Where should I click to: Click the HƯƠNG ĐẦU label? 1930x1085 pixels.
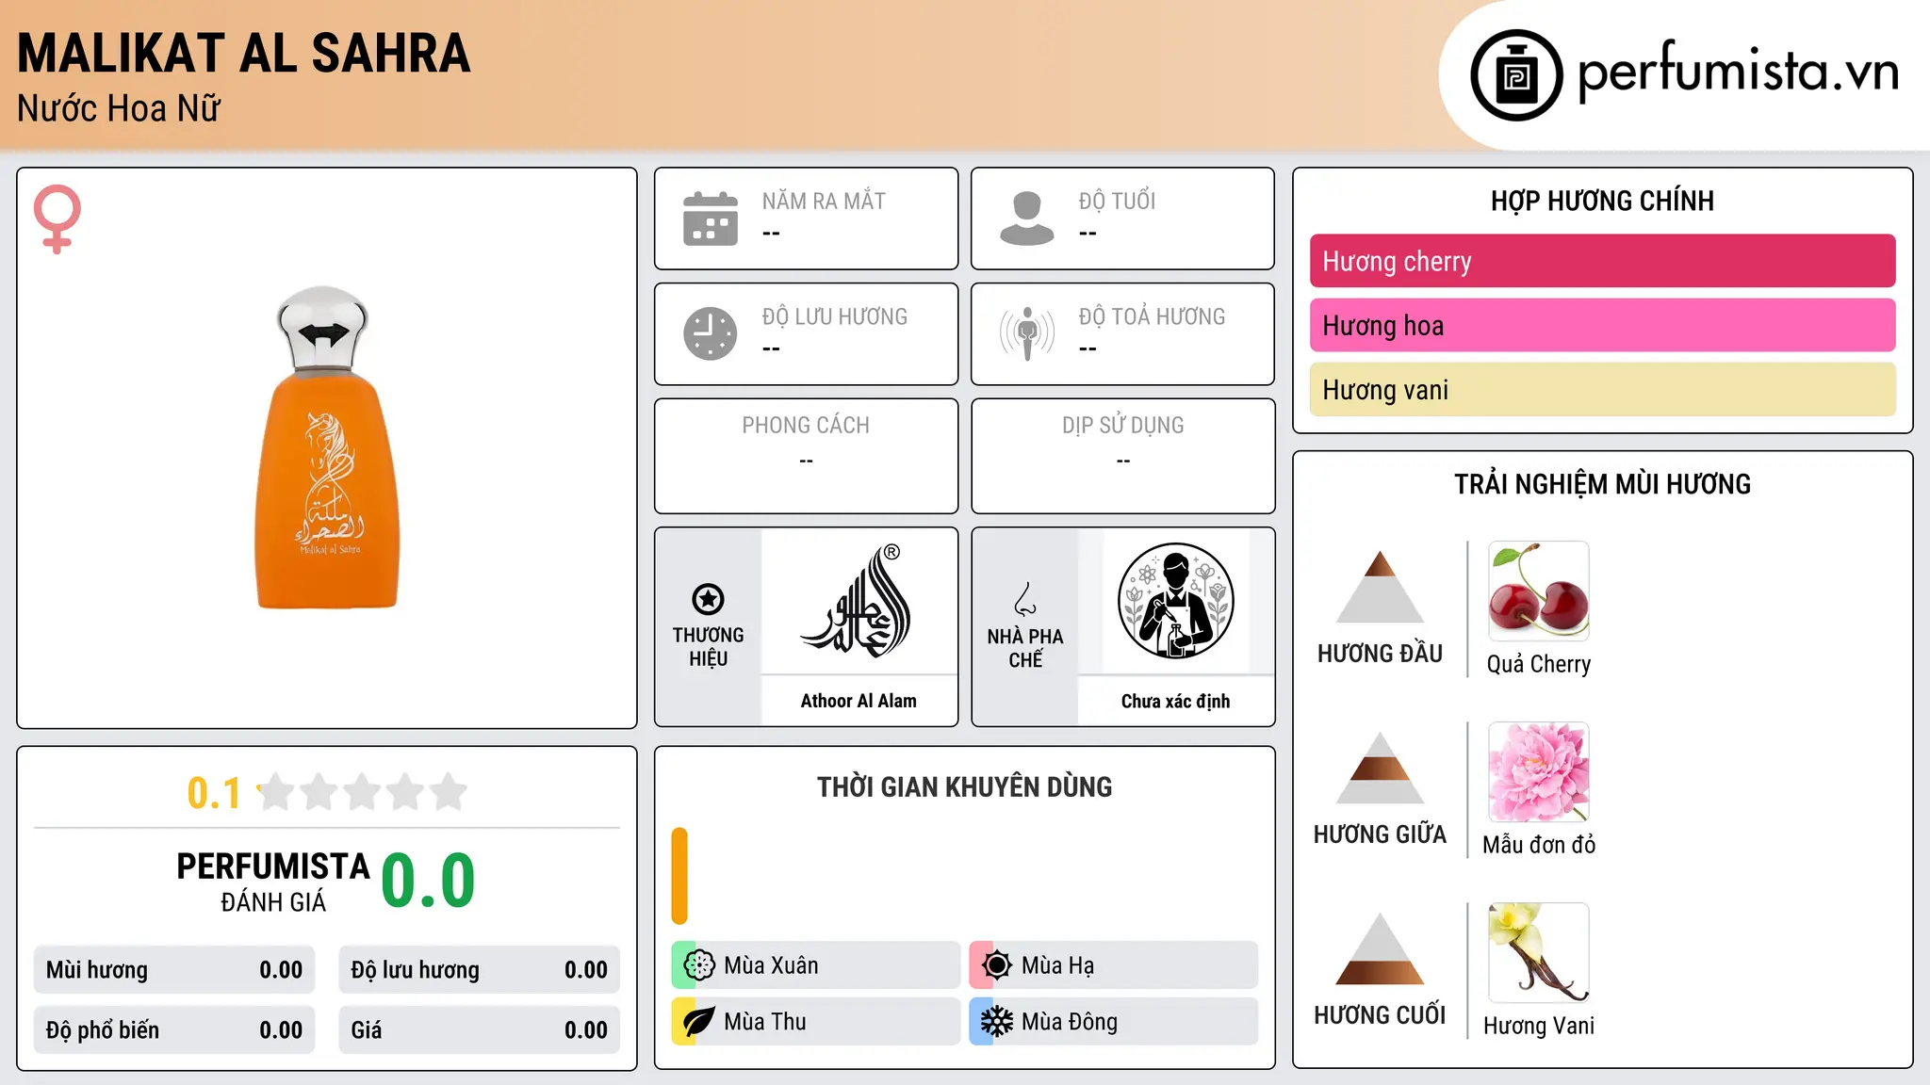[1380, 654]
